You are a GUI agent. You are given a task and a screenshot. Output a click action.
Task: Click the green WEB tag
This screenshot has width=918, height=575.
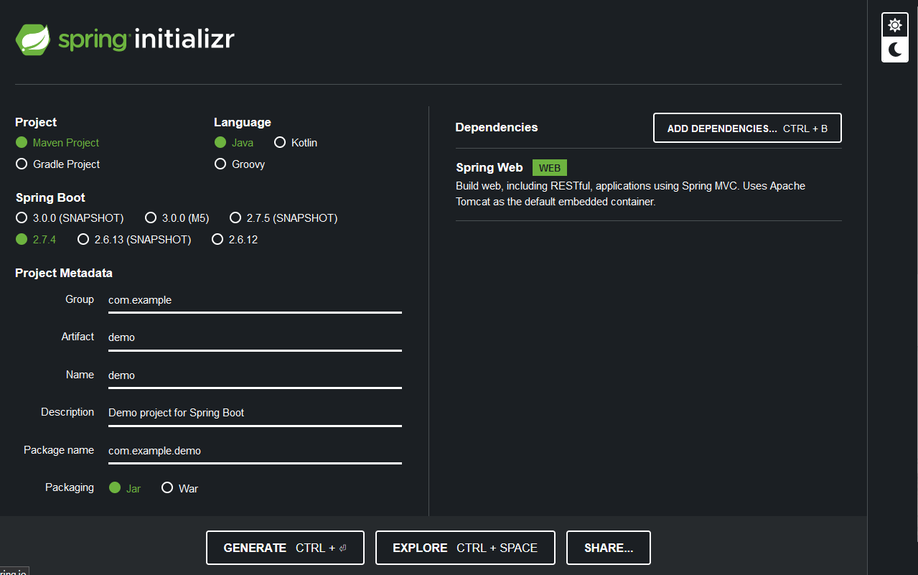[x=550, y=168]
